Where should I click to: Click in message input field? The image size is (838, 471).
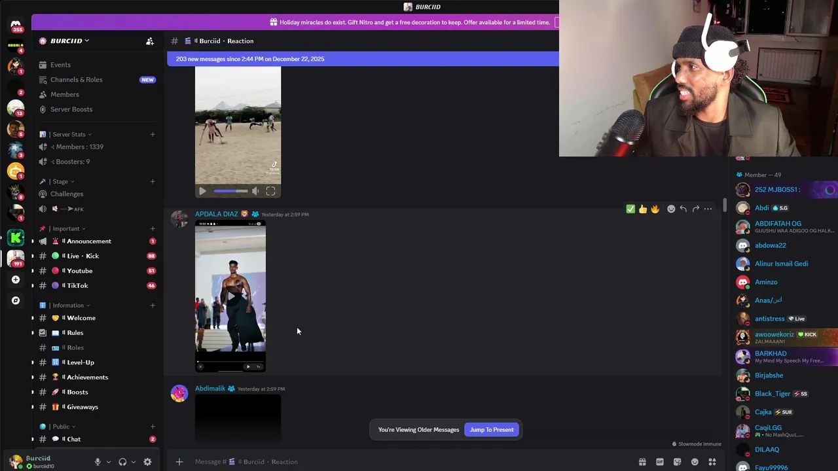[412, 462]
